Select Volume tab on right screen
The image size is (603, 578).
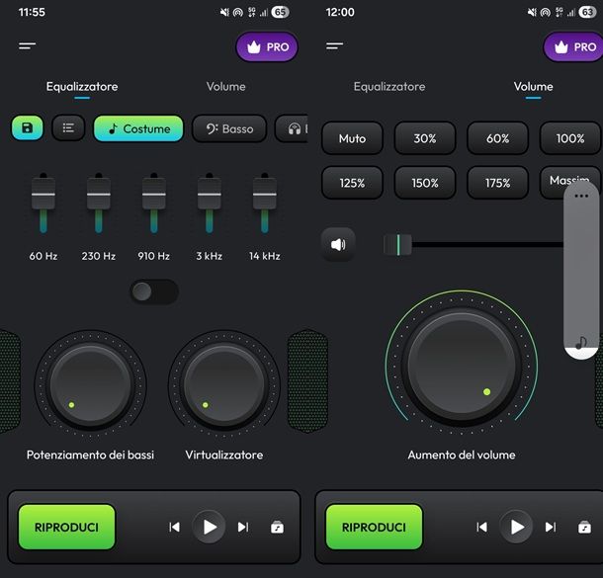pyautogui.click(x=534, y=87)
